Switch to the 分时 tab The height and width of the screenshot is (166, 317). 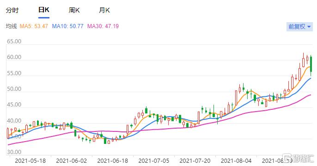pyautogui.click(x=12, y=10)
